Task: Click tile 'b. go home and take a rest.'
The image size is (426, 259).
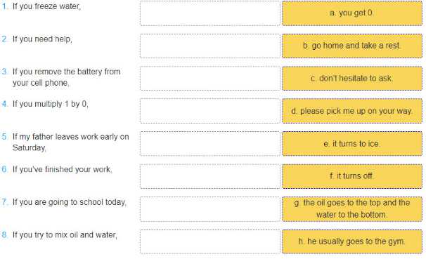Action: (352, 46)
